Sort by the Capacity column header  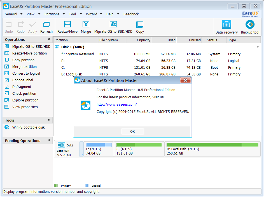(x=139, y=40)
